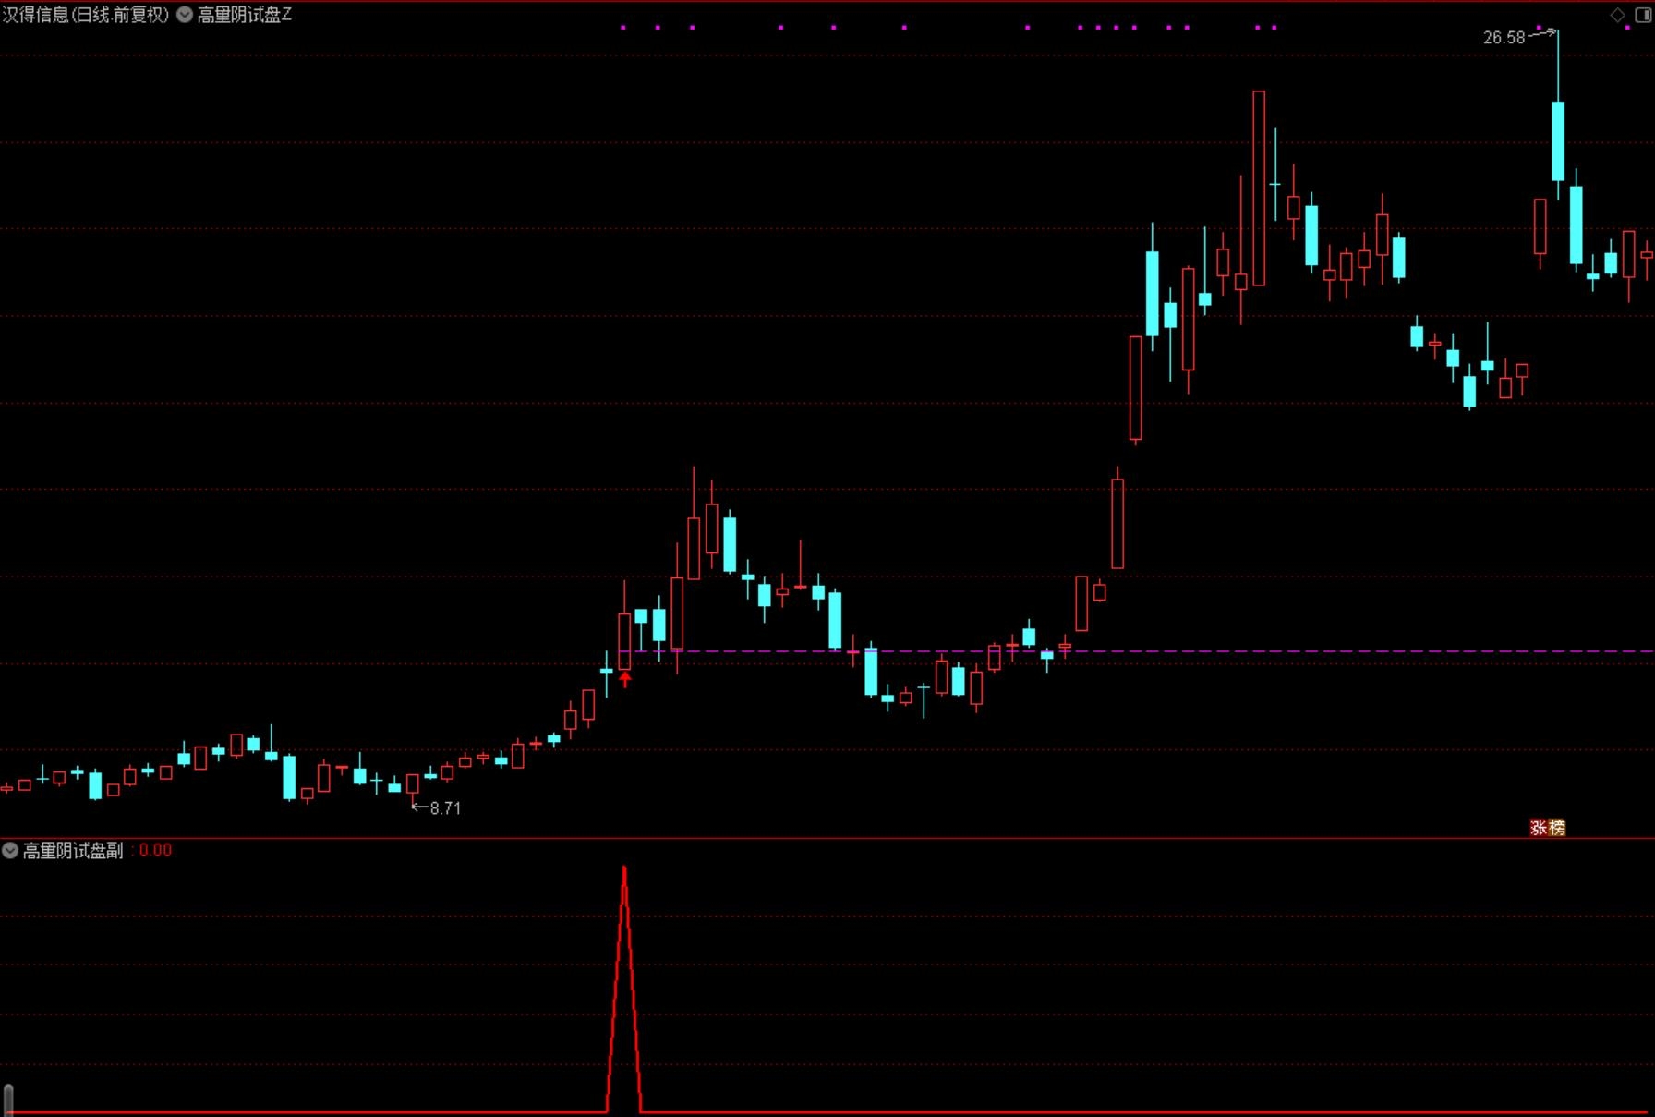Click the red spike peak in sub-chart
Viewport: 1655px width, 1117px height.
tap(624, 870)
